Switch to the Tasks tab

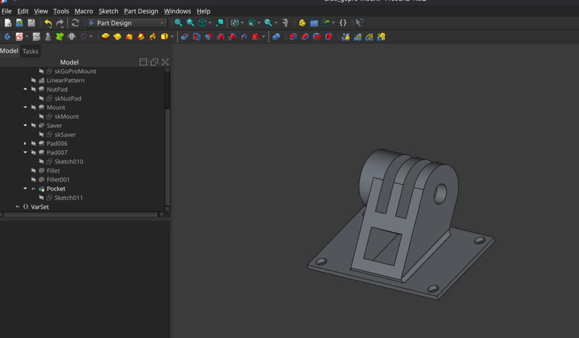click(x=30, y=51)
